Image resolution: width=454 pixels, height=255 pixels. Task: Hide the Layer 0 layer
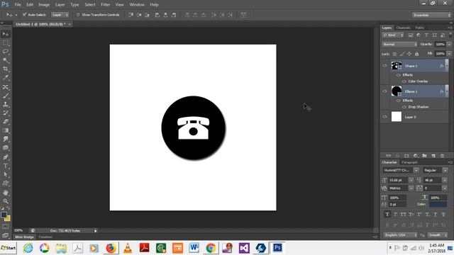[x=384, y=117]
